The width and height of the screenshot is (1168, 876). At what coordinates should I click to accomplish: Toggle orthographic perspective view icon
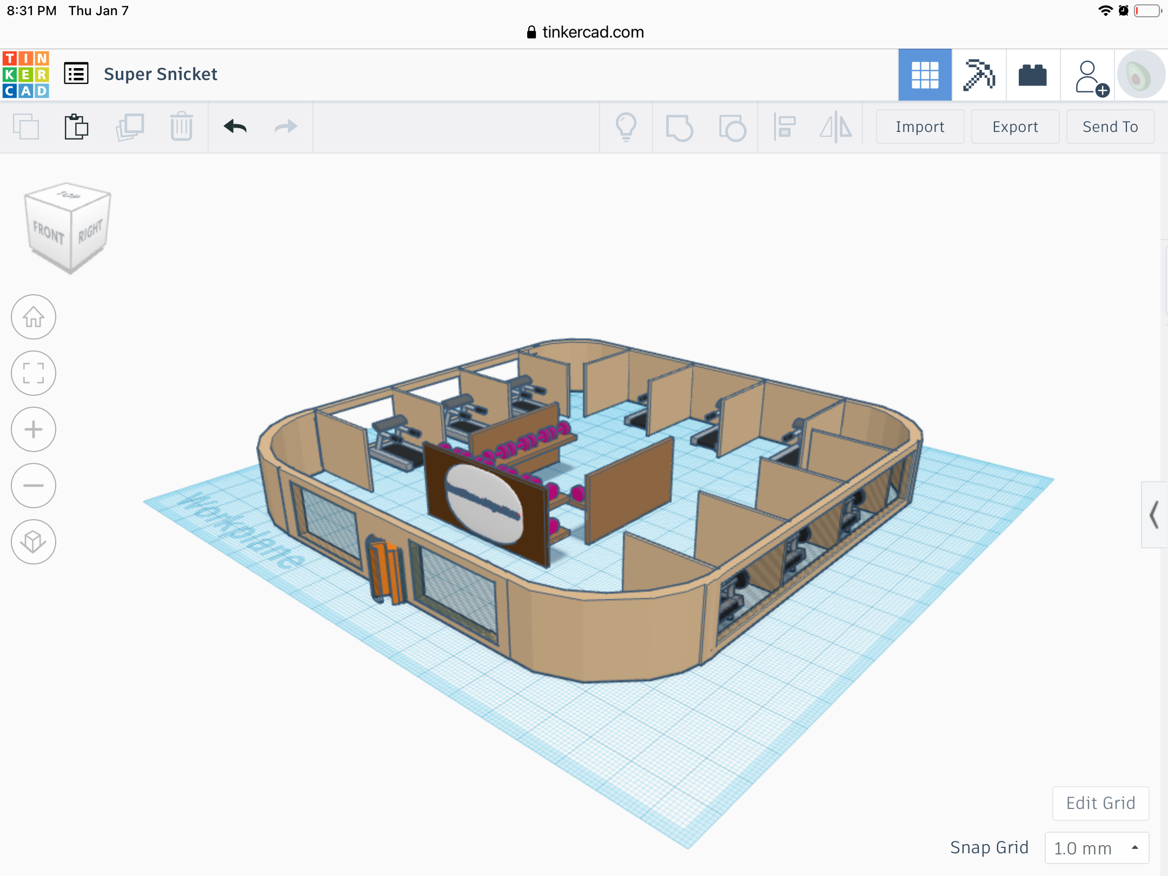click(x=34, y=542)
